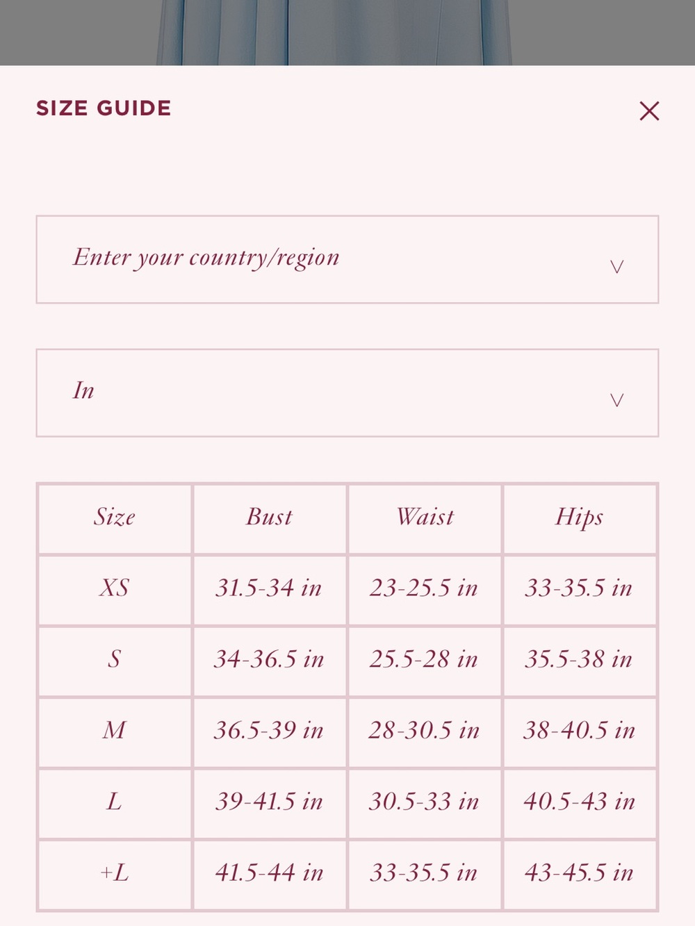Click the +L size row label
The width and height of the screenshot is (695, 926).
coord(115,873)
